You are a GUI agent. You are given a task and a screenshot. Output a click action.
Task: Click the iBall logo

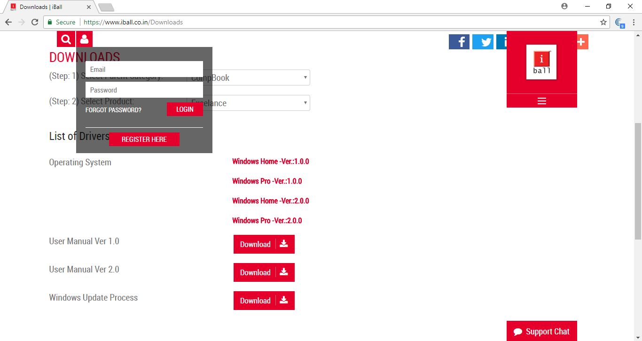(x=541, y=62)
